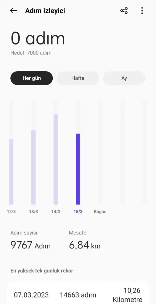
Task: Tap the 12/3 date label
Action: 11,211
